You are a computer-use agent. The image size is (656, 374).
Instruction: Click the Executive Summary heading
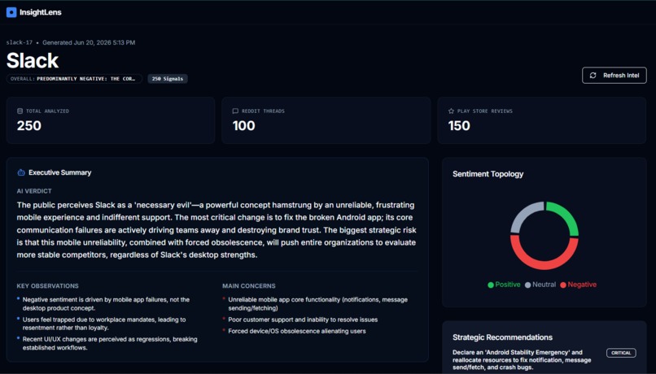coord(60,172)
